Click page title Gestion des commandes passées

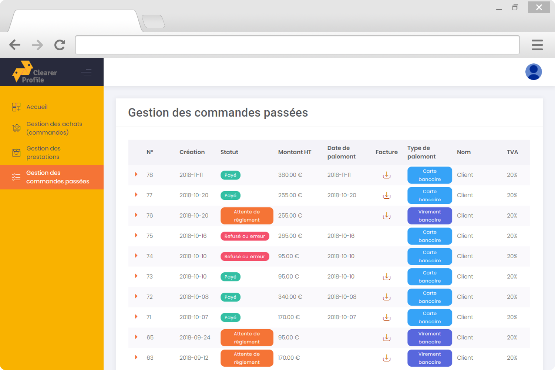coord(218,112)
